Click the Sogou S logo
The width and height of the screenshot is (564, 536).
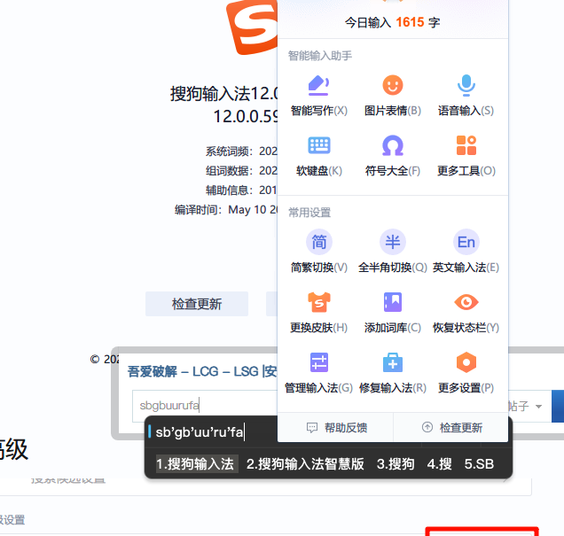(253, 27)
